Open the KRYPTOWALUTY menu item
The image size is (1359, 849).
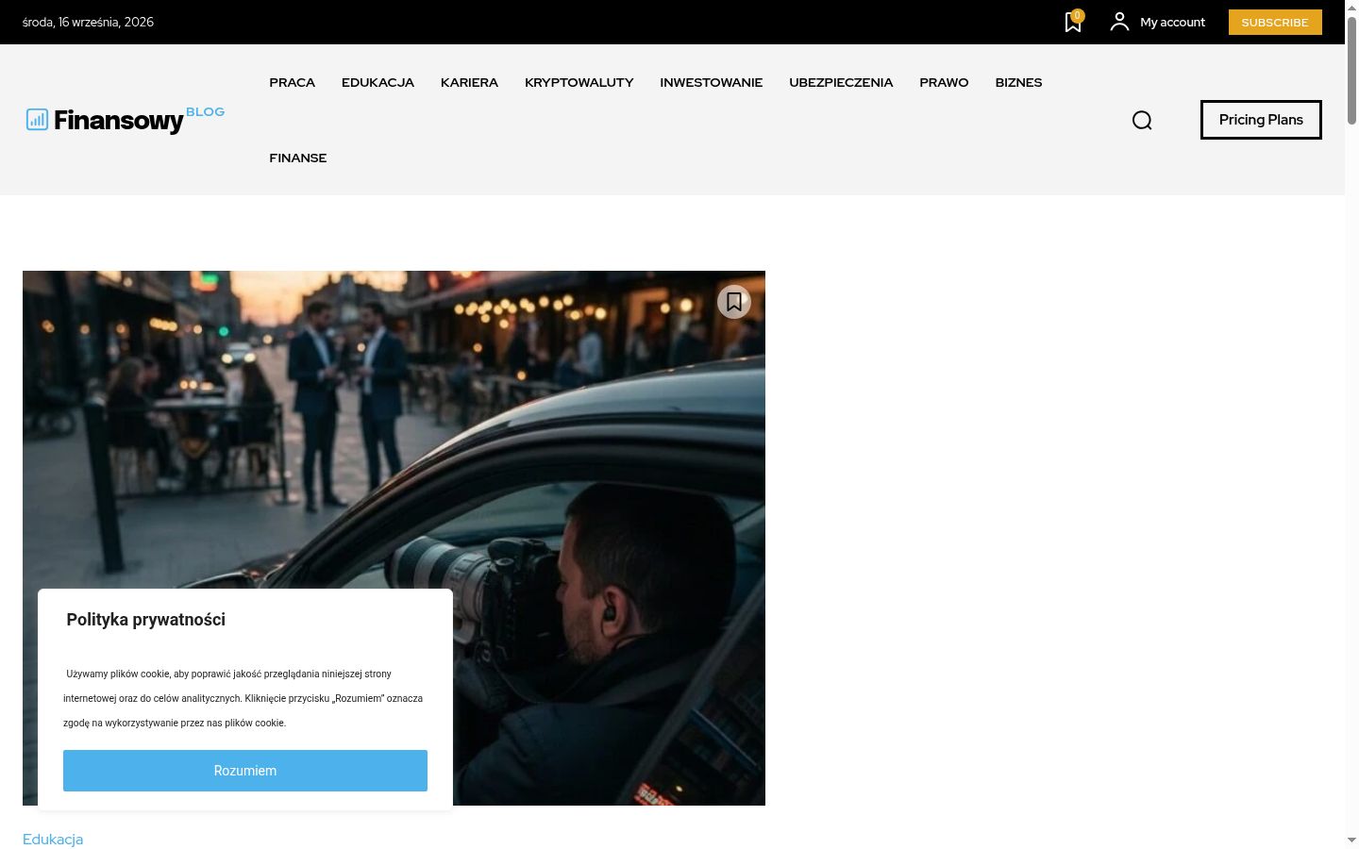point(579,82)
